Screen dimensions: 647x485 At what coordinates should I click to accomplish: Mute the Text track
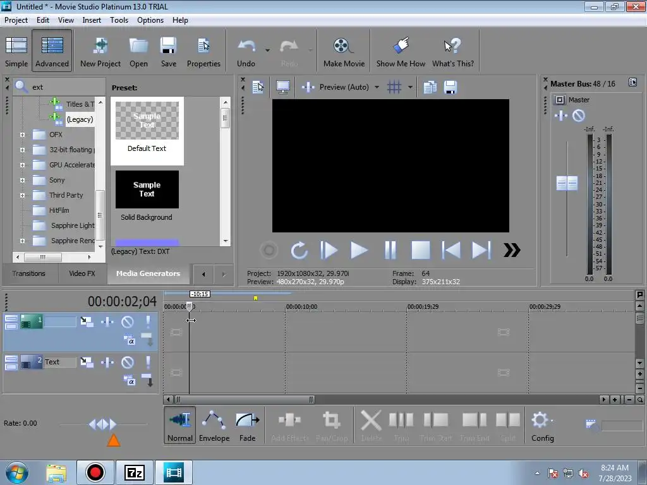[128, 362]
